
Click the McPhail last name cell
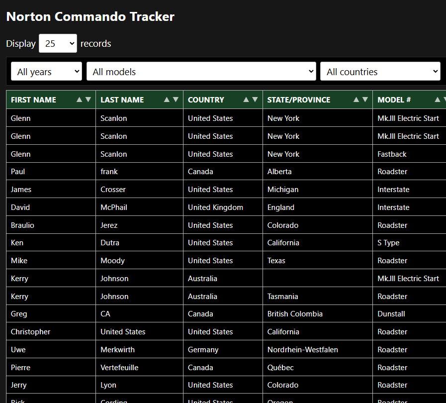[139, 207]
